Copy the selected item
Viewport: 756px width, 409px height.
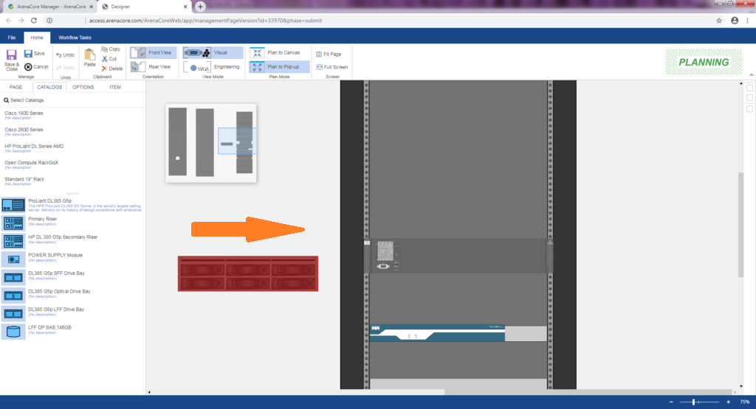click(x=111, y=49)
